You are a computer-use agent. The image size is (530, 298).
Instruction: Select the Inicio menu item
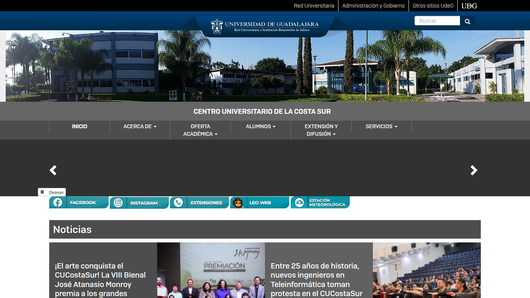tap(79, 126)
